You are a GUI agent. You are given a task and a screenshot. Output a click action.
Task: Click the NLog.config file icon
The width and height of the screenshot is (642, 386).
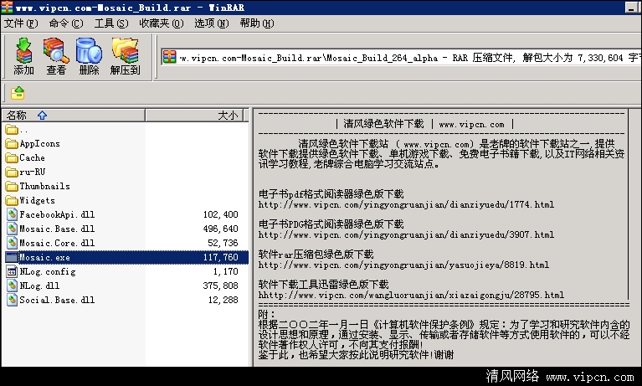coord(13,271)
